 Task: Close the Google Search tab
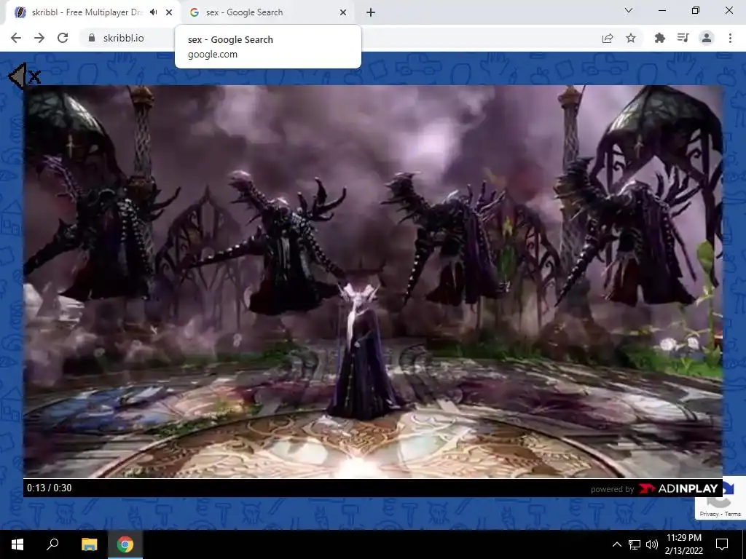[343, 12]
